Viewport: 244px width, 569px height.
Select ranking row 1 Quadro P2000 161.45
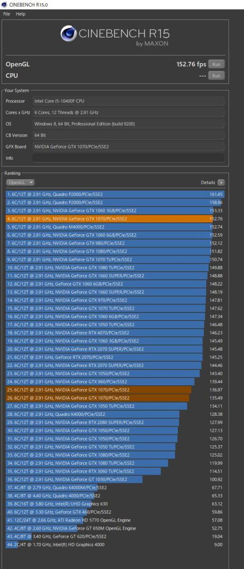(115, 194)
